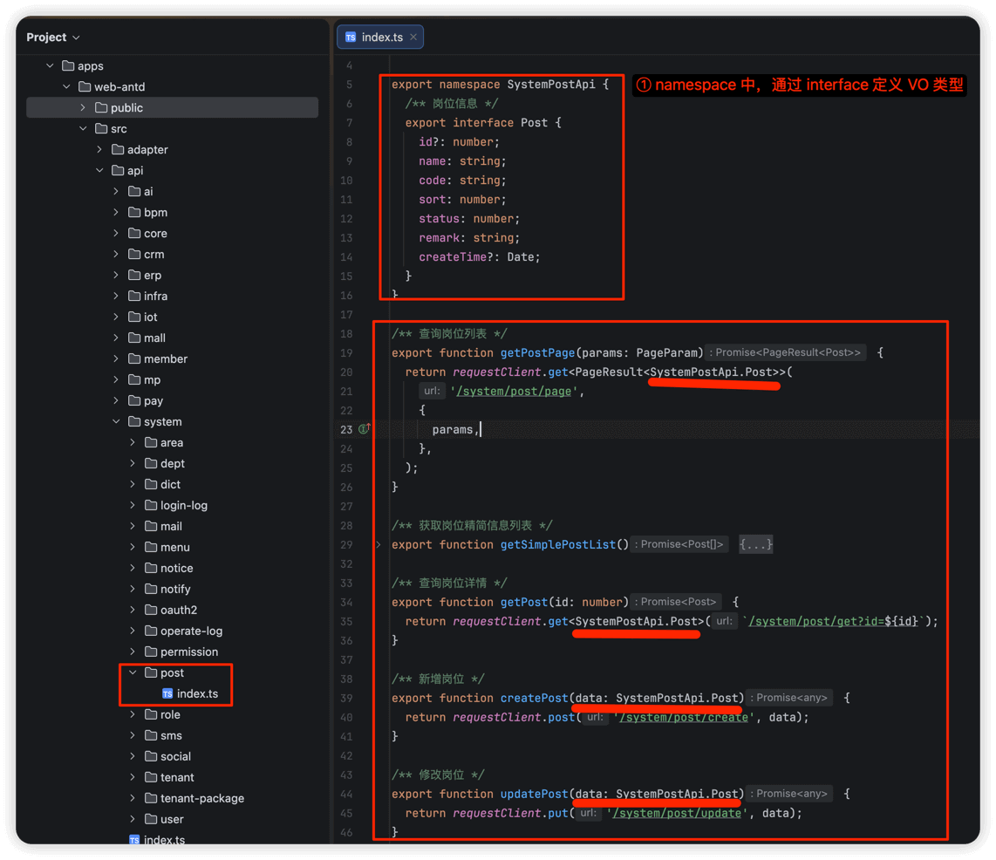Click the expanded {...} folded code placeholder
The width and height of the screenshot is (996, 860).
click(x=755, y=544)
